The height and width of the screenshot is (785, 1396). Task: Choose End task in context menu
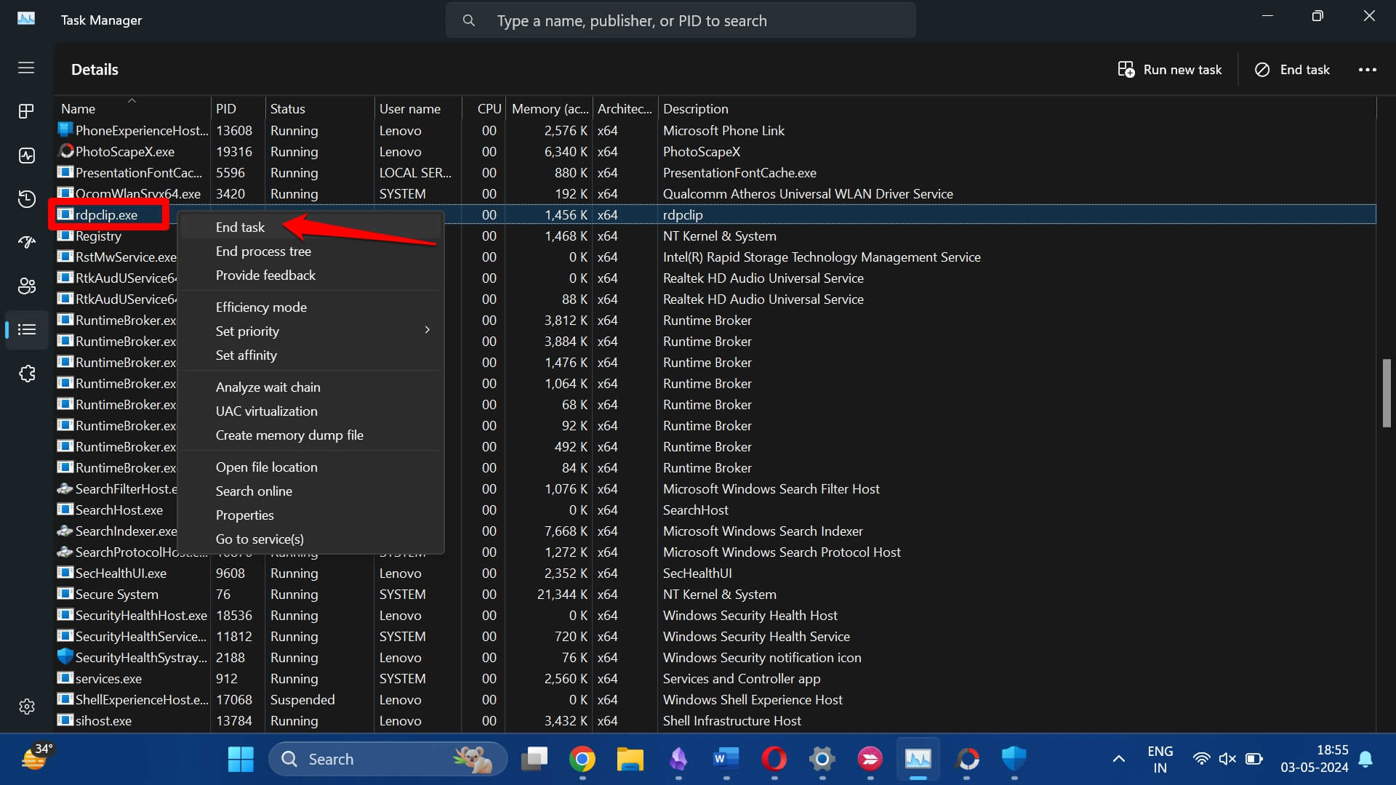240,228
